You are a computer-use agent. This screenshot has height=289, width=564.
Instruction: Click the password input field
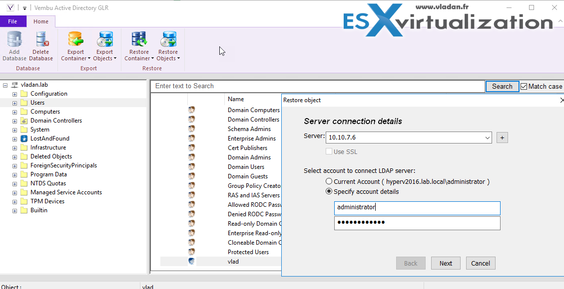tap(417, 223)
